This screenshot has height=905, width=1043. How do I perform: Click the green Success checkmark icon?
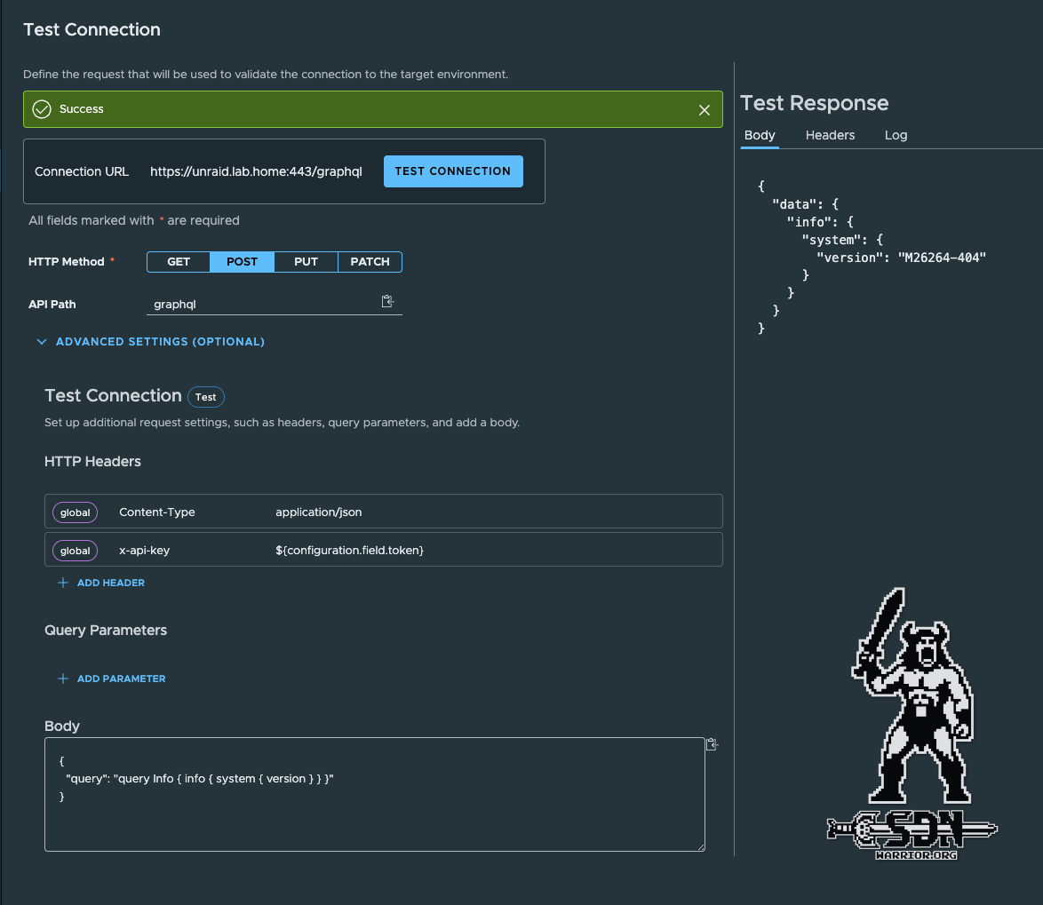pos(41,109)
